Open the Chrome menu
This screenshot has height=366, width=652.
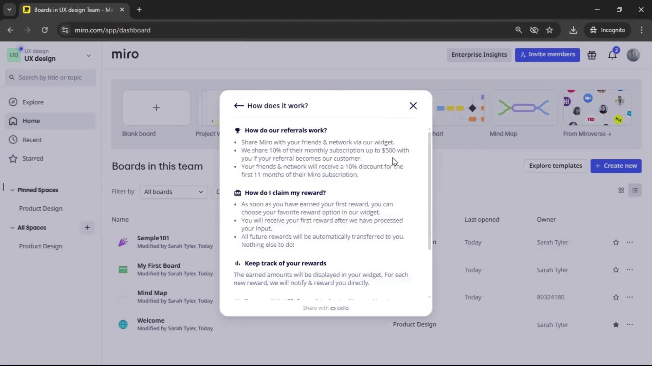pyautogui.click(x=641, y=30)
